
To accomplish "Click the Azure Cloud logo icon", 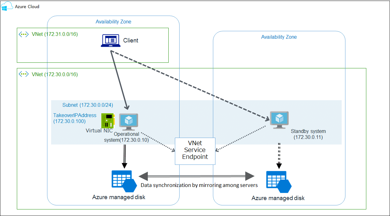I will tap(7, 6).
